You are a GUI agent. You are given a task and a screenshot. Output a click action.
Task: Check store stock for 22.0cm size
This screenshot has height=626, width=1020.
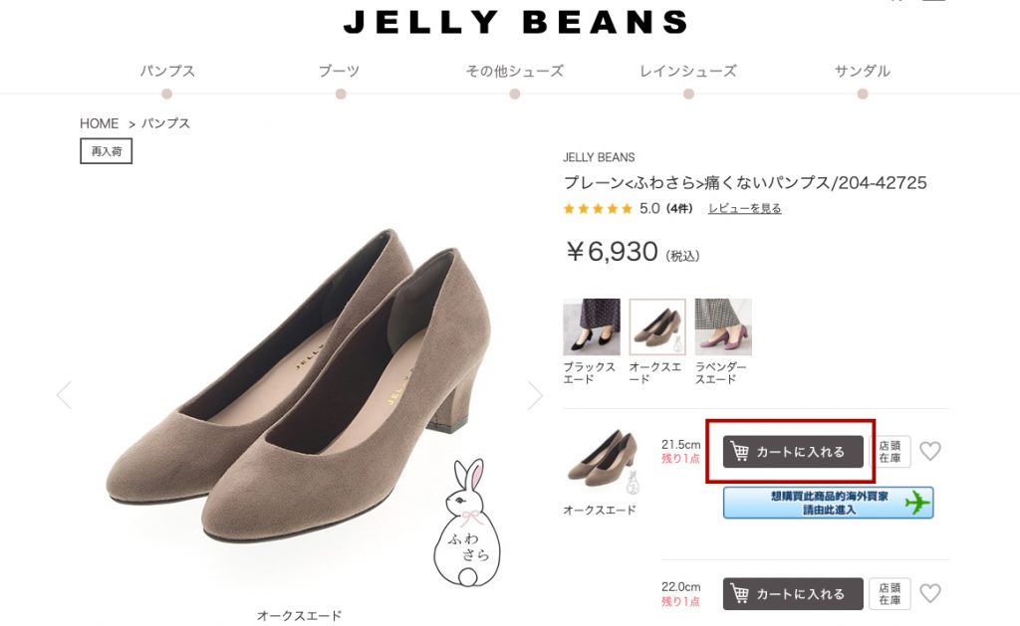coord(890,593)
